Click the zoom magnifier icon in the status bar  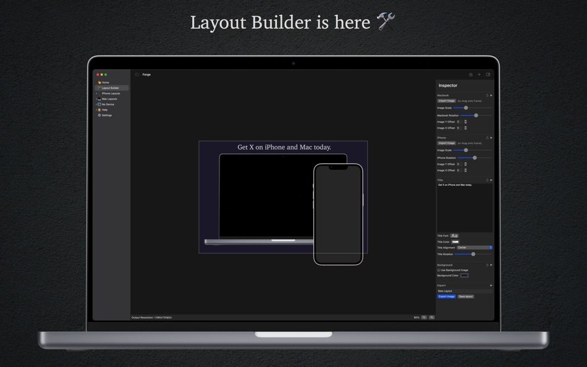tap(424, 317)
